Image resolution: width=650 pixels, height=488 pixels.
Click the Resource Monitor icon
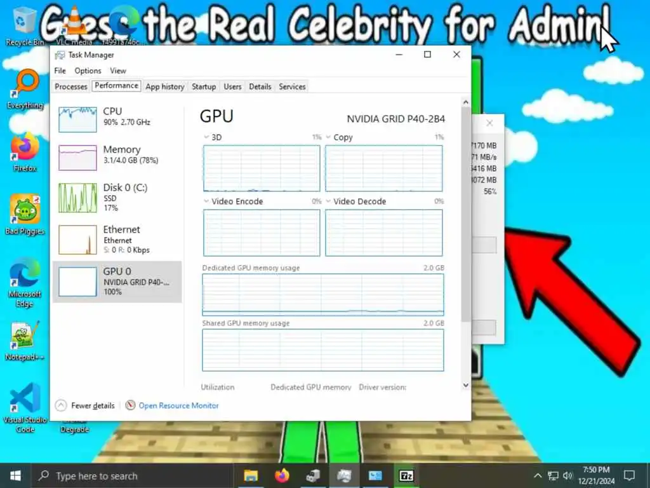pos(130,405)
